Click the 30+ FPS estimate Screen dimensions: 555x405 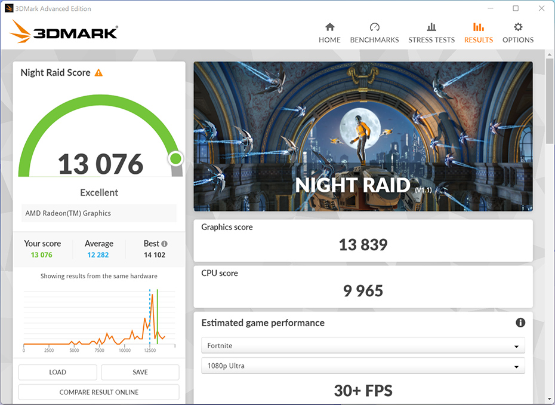point(363,391)
